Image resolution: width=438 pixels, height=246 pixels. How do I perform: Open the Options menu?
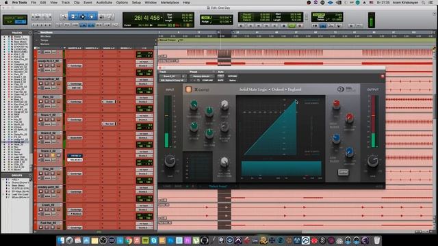[x=122, y=3]
